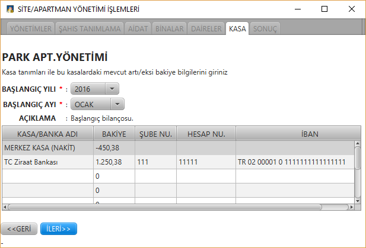Open the ŞAHIS TANIMLAMA tab

90,28
